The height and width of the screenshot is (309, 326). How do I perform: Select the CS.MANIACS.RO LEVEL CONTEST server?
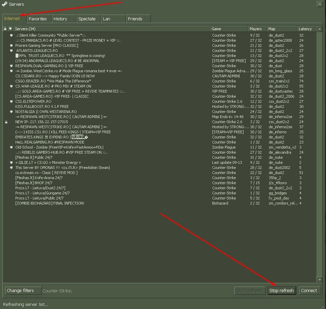(x=159, y=40)
